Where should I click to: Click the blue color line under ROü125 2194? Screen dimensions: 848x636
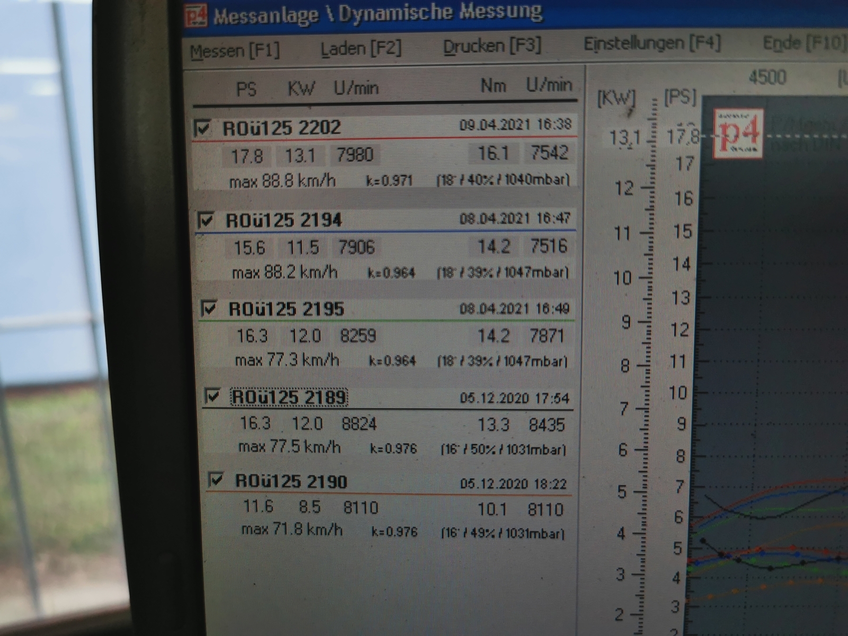[384, 232]
